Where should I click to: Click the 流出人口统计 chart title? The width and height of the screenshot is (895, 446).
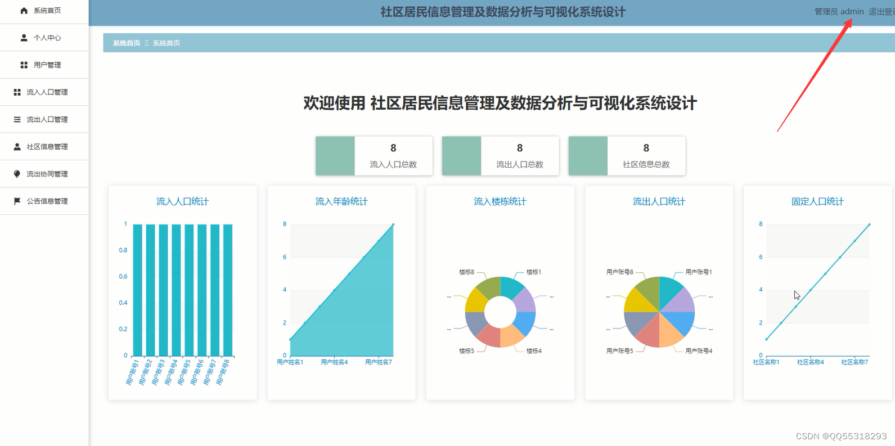coord(659,201)
